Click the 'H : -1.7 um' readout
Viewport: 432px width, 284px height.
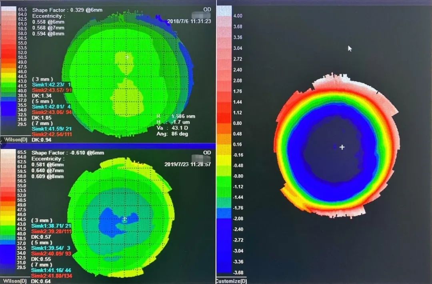pos(173,122)
